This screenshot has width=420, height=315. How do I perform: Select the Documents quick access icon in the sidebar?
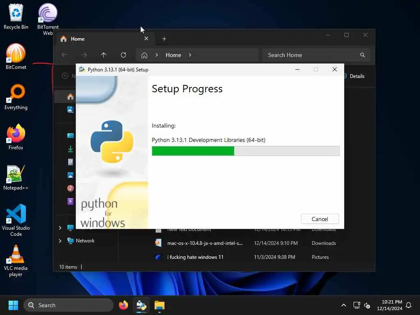[71, 162]
